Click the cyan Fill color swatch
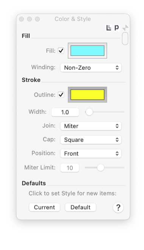Viewport: 144px width, 250px height. (x=88, y=51)
